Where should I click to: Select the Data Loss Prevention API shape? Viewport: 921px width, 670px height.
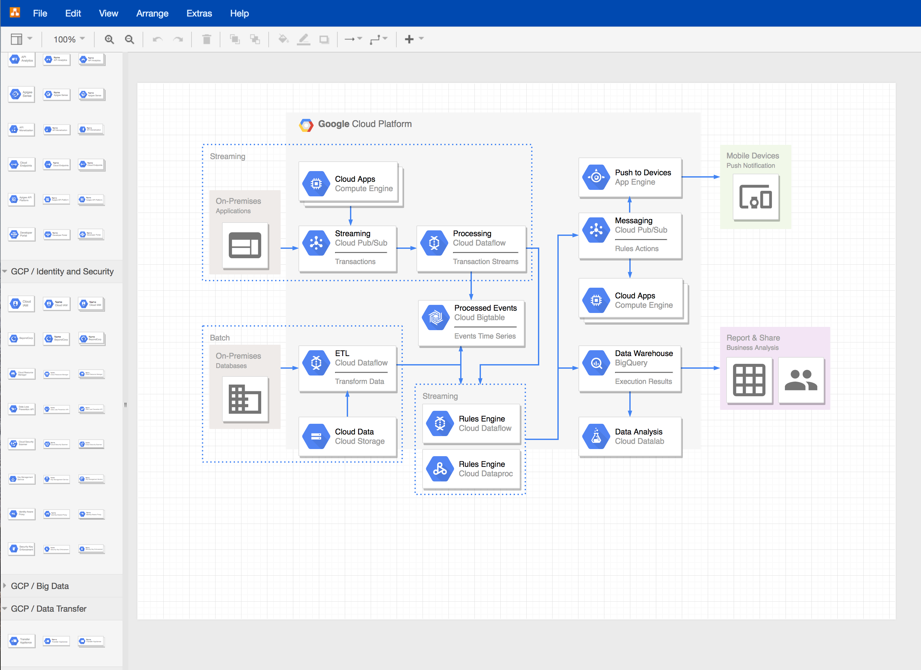[x=21, y=409]
